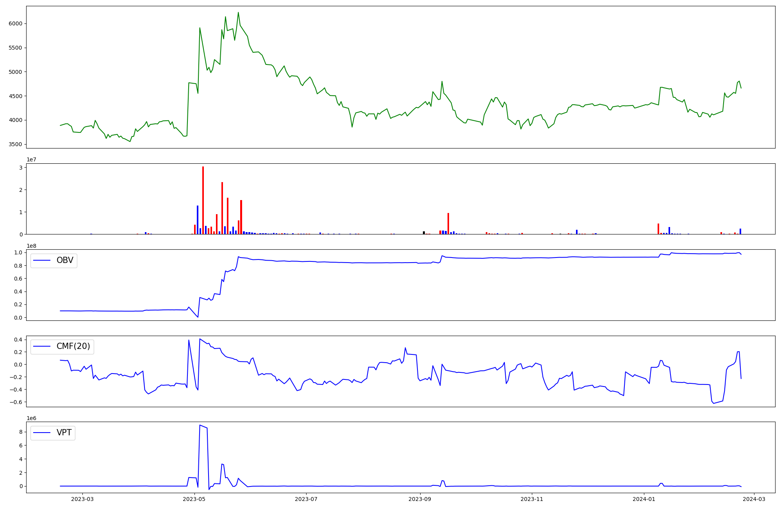The height and width of the screenshot is (508, 781).
Task: Click the highest peak of VPT line
Action: [x=200, y=425]
